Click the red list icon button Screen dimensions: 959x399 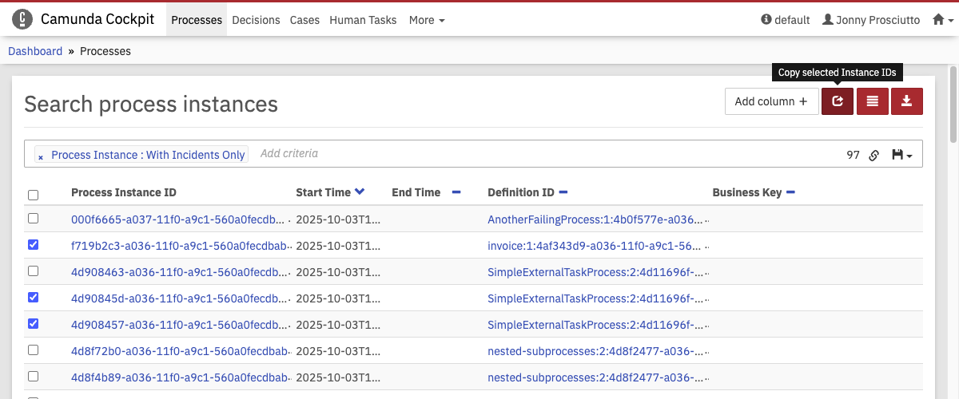click(x=872, y=101)
